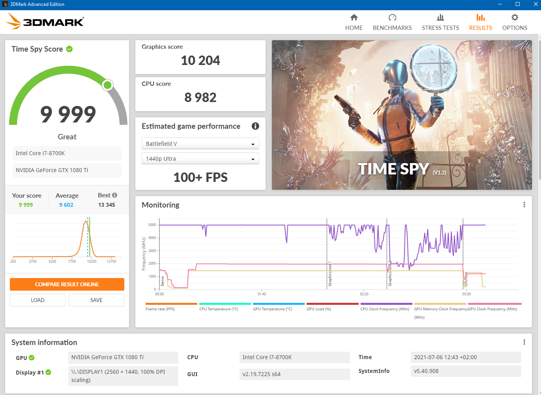The width and height of the screenshot is (541, 395).
Task: Open System information three-dot menu
Action: point(524,342)
